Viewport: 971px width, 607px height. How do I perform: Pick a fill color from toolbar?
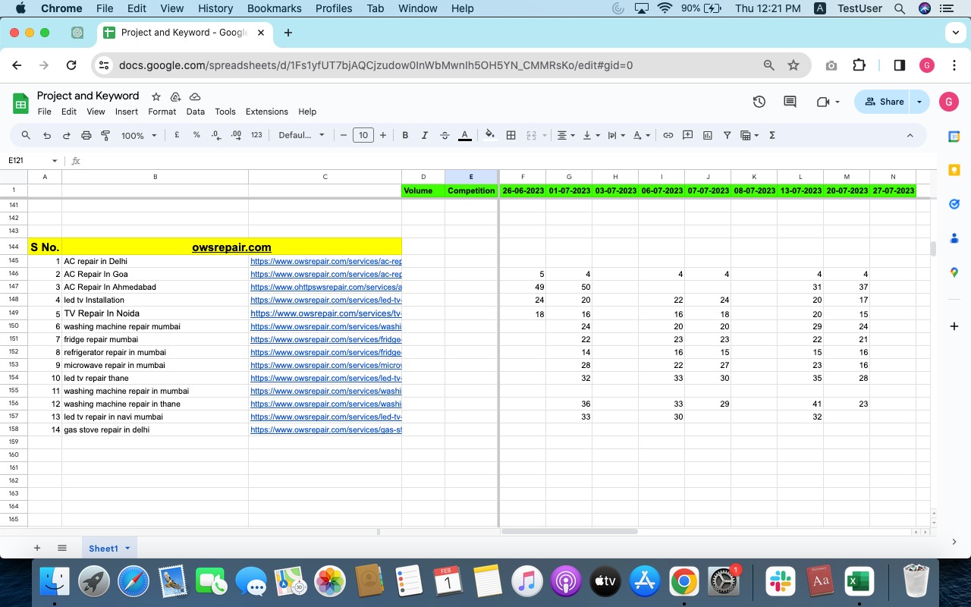tap(490, 135)
